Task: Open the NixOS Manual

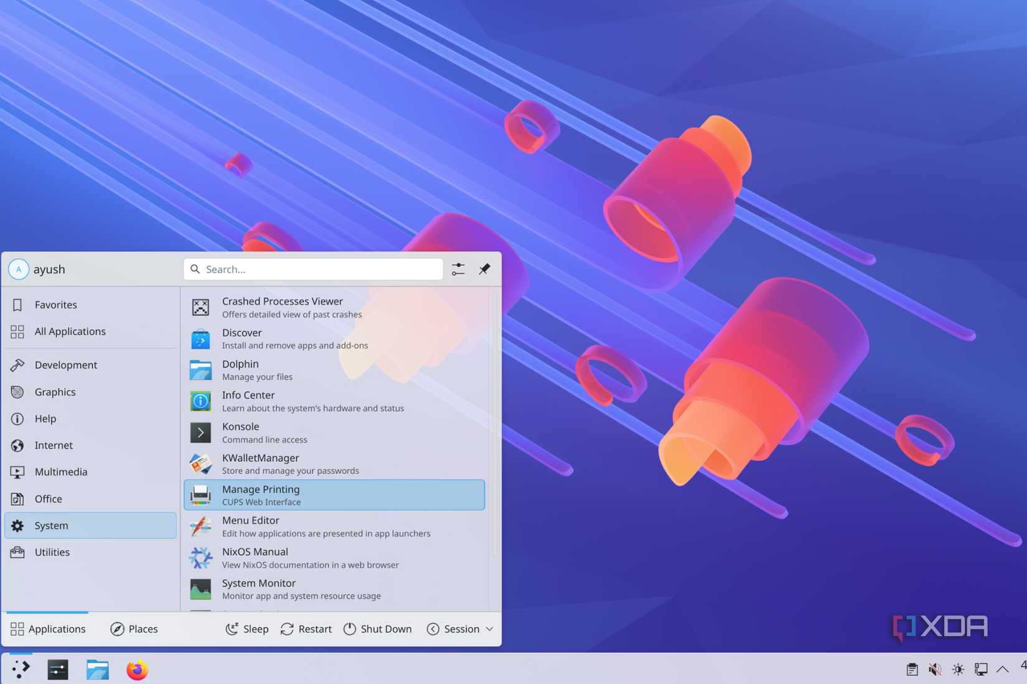Action: click(334, 558)
